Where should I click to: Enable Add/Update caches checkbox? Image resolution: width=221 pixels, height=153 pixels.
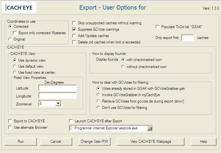pos(74,36)
